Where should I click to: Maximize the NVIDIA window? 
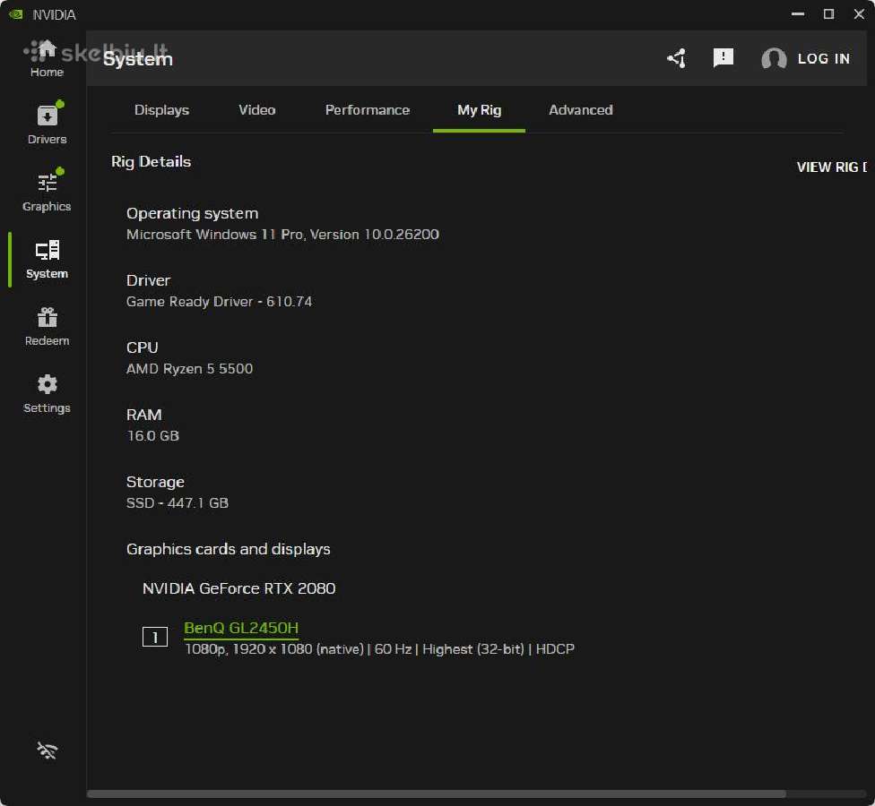828,14
